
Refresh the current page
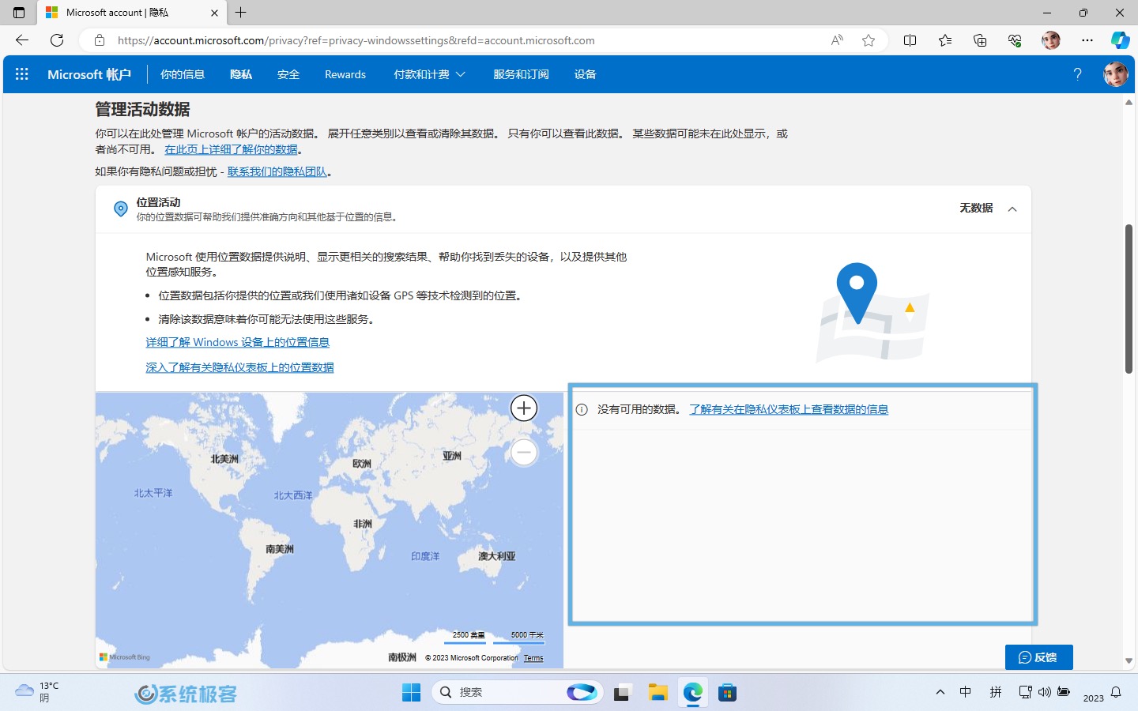point(57,40)
